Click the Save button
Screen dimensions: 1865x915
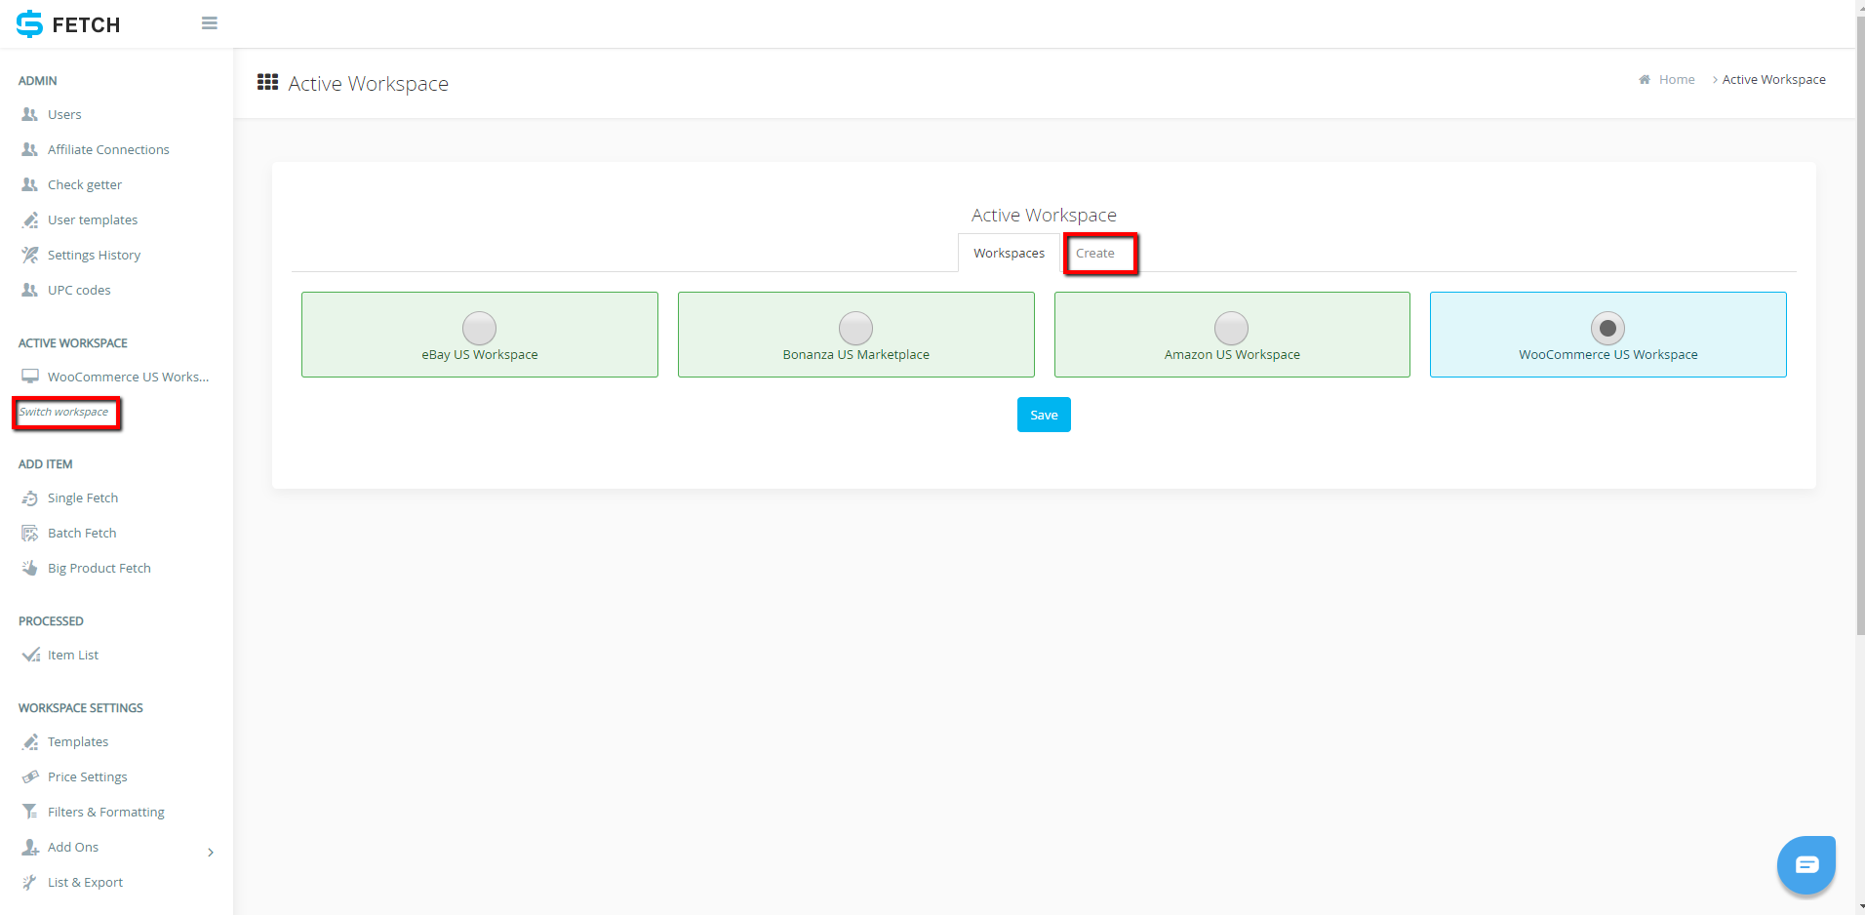coord(1044,415)
